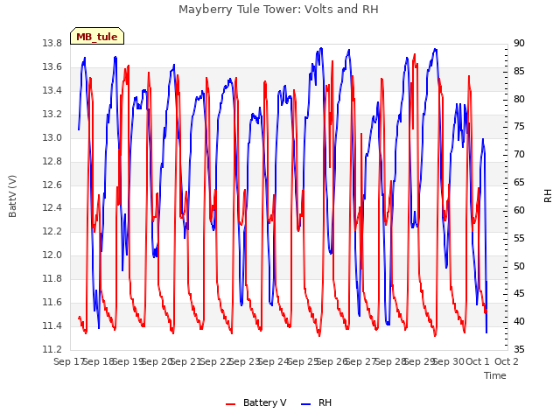Click the Sep 17 date tick
The width and height of the screenshot is (560, 420).
coord(68,361)
